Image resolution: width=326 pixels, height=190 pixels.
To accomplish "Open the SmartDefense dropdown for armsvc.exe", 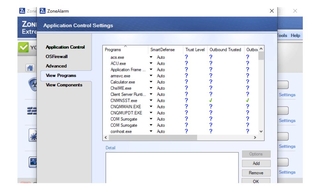I will point(151,75).
